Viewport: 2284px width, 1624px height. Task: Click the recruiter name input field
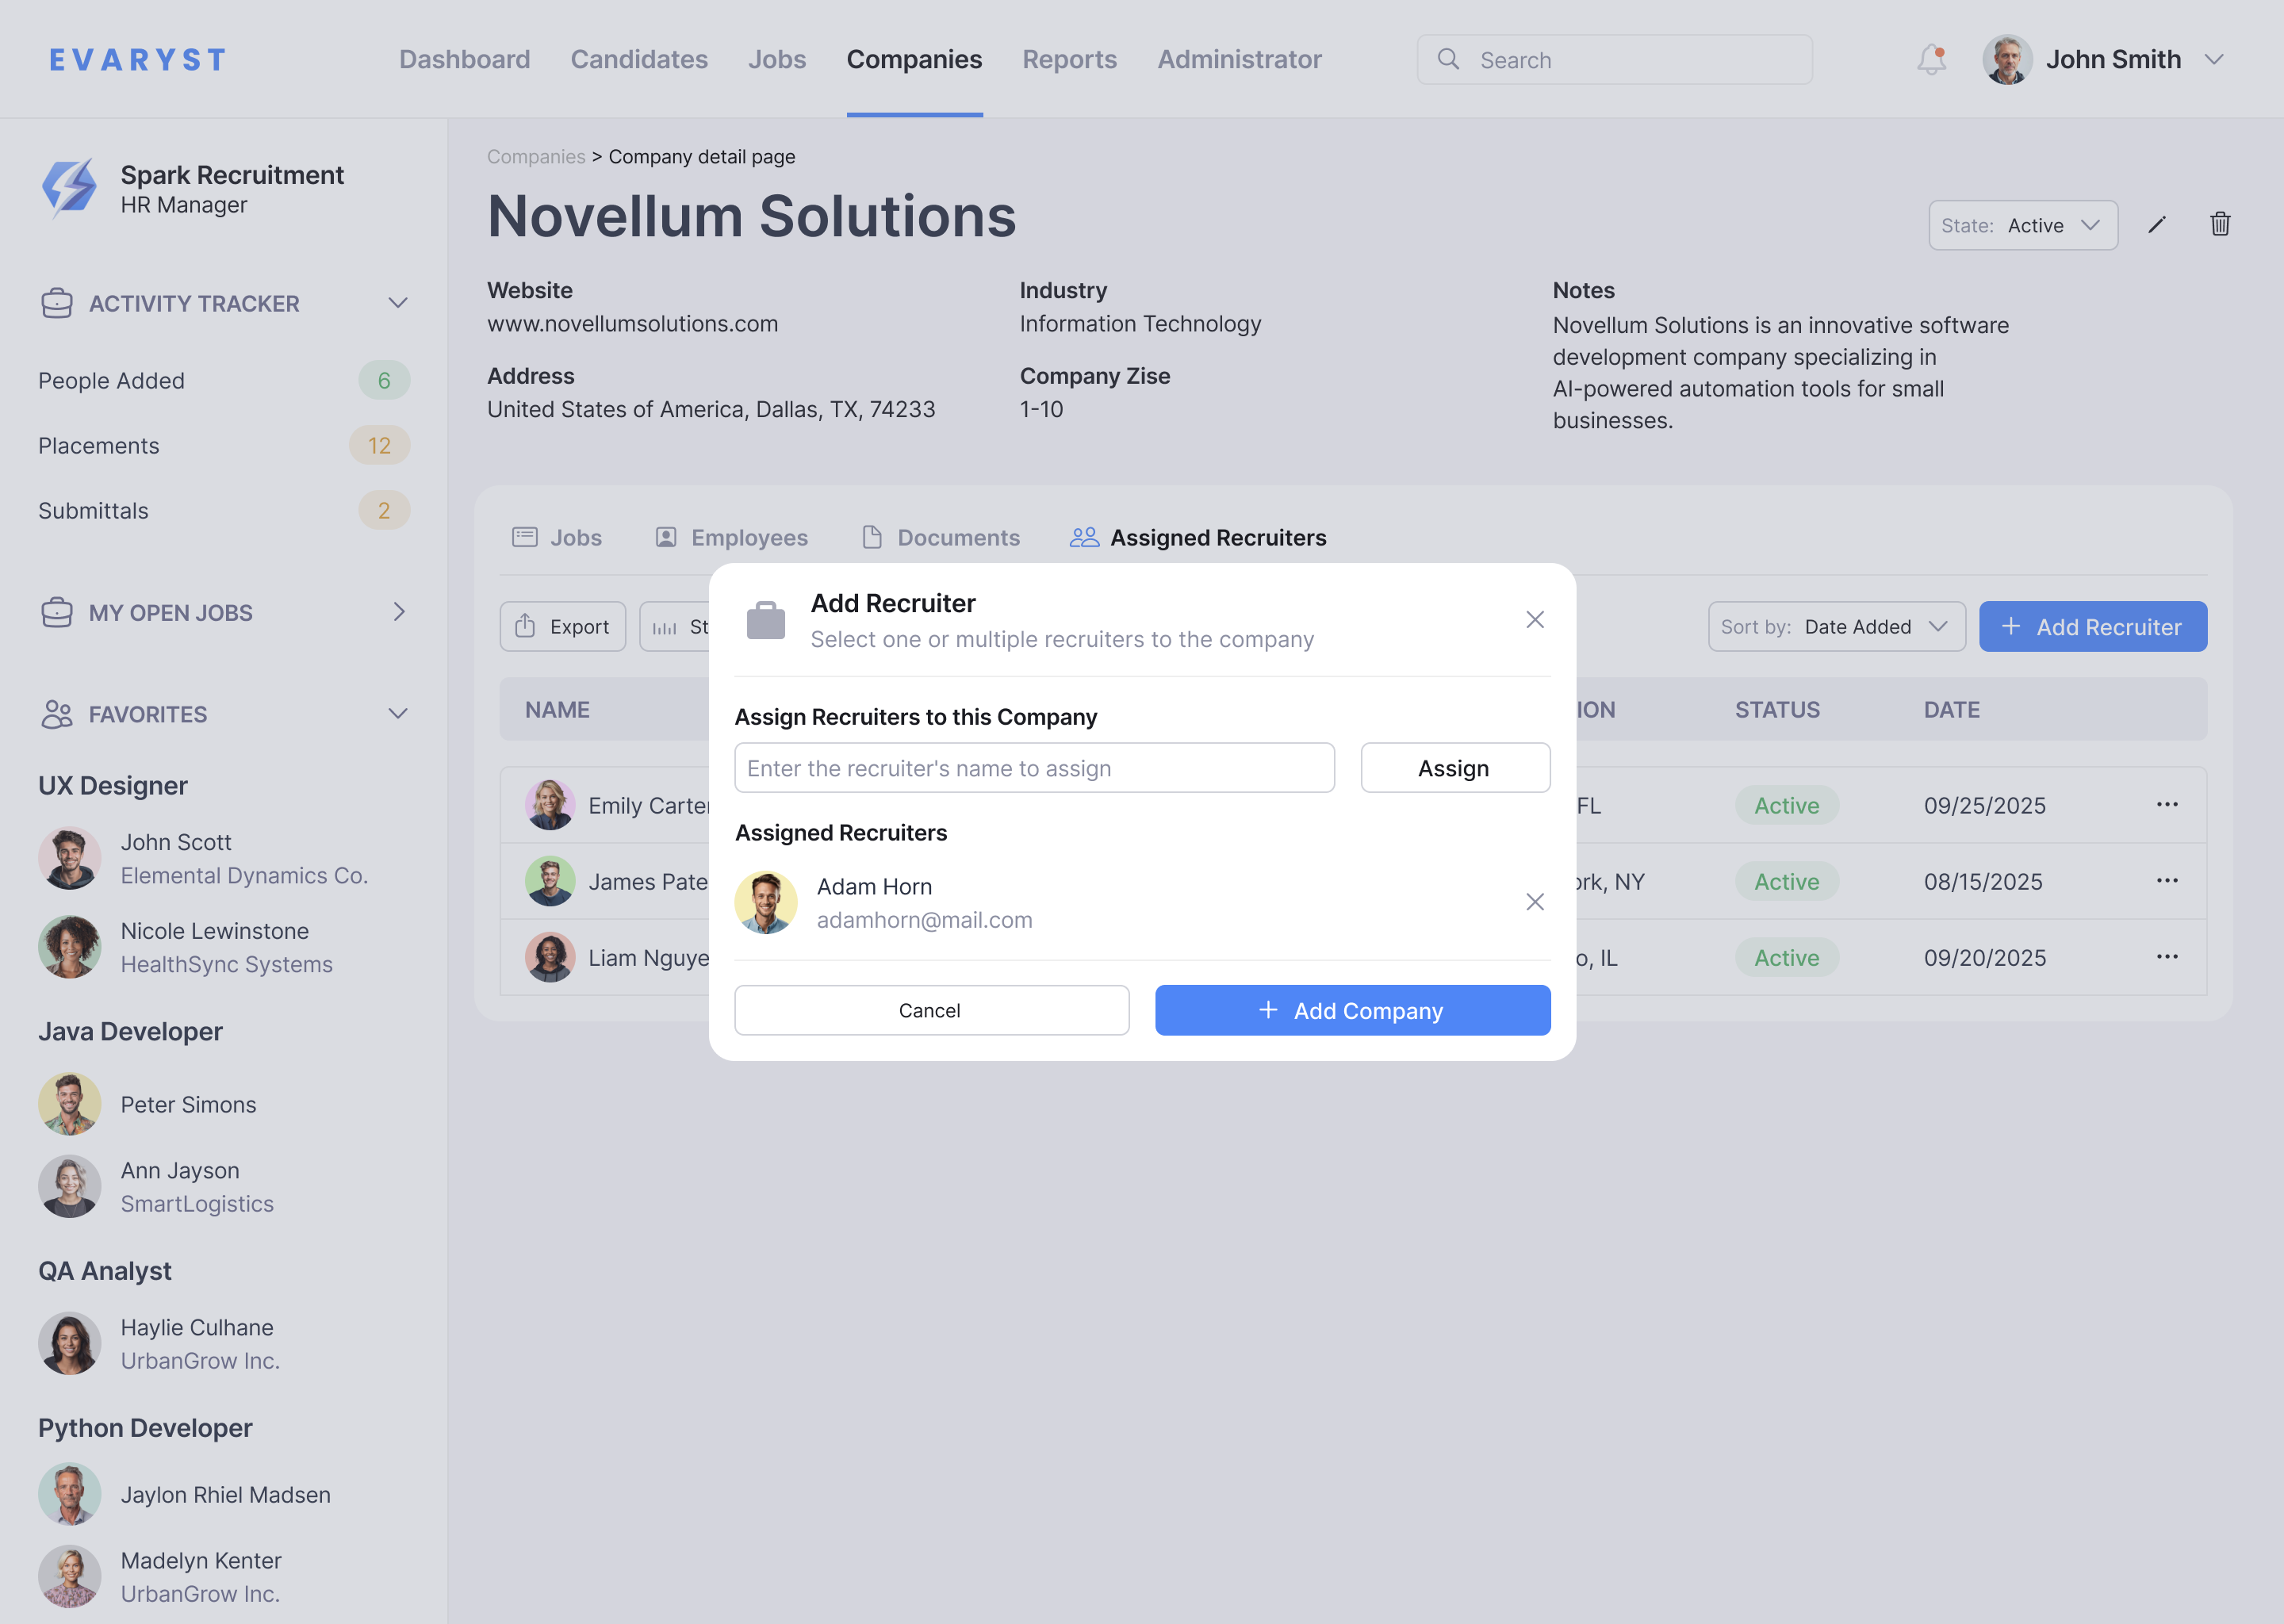tap(1034, 767)
